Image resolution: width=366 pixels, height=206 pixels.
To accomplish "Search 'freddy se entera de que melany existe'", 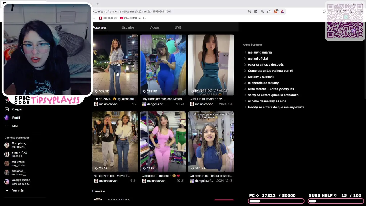I will pyautogui.click(x=276, y=107).
